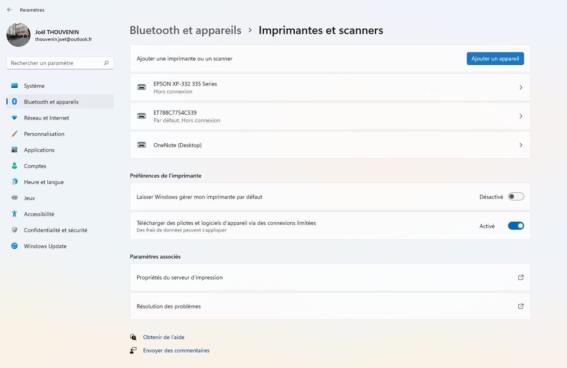Click the Rechercher un paramètre search field

click(x=60, y=63)
